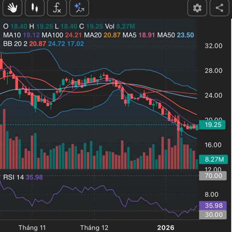
Task: Select the hand pan tool icon
Action: click(x=12, y=8)
